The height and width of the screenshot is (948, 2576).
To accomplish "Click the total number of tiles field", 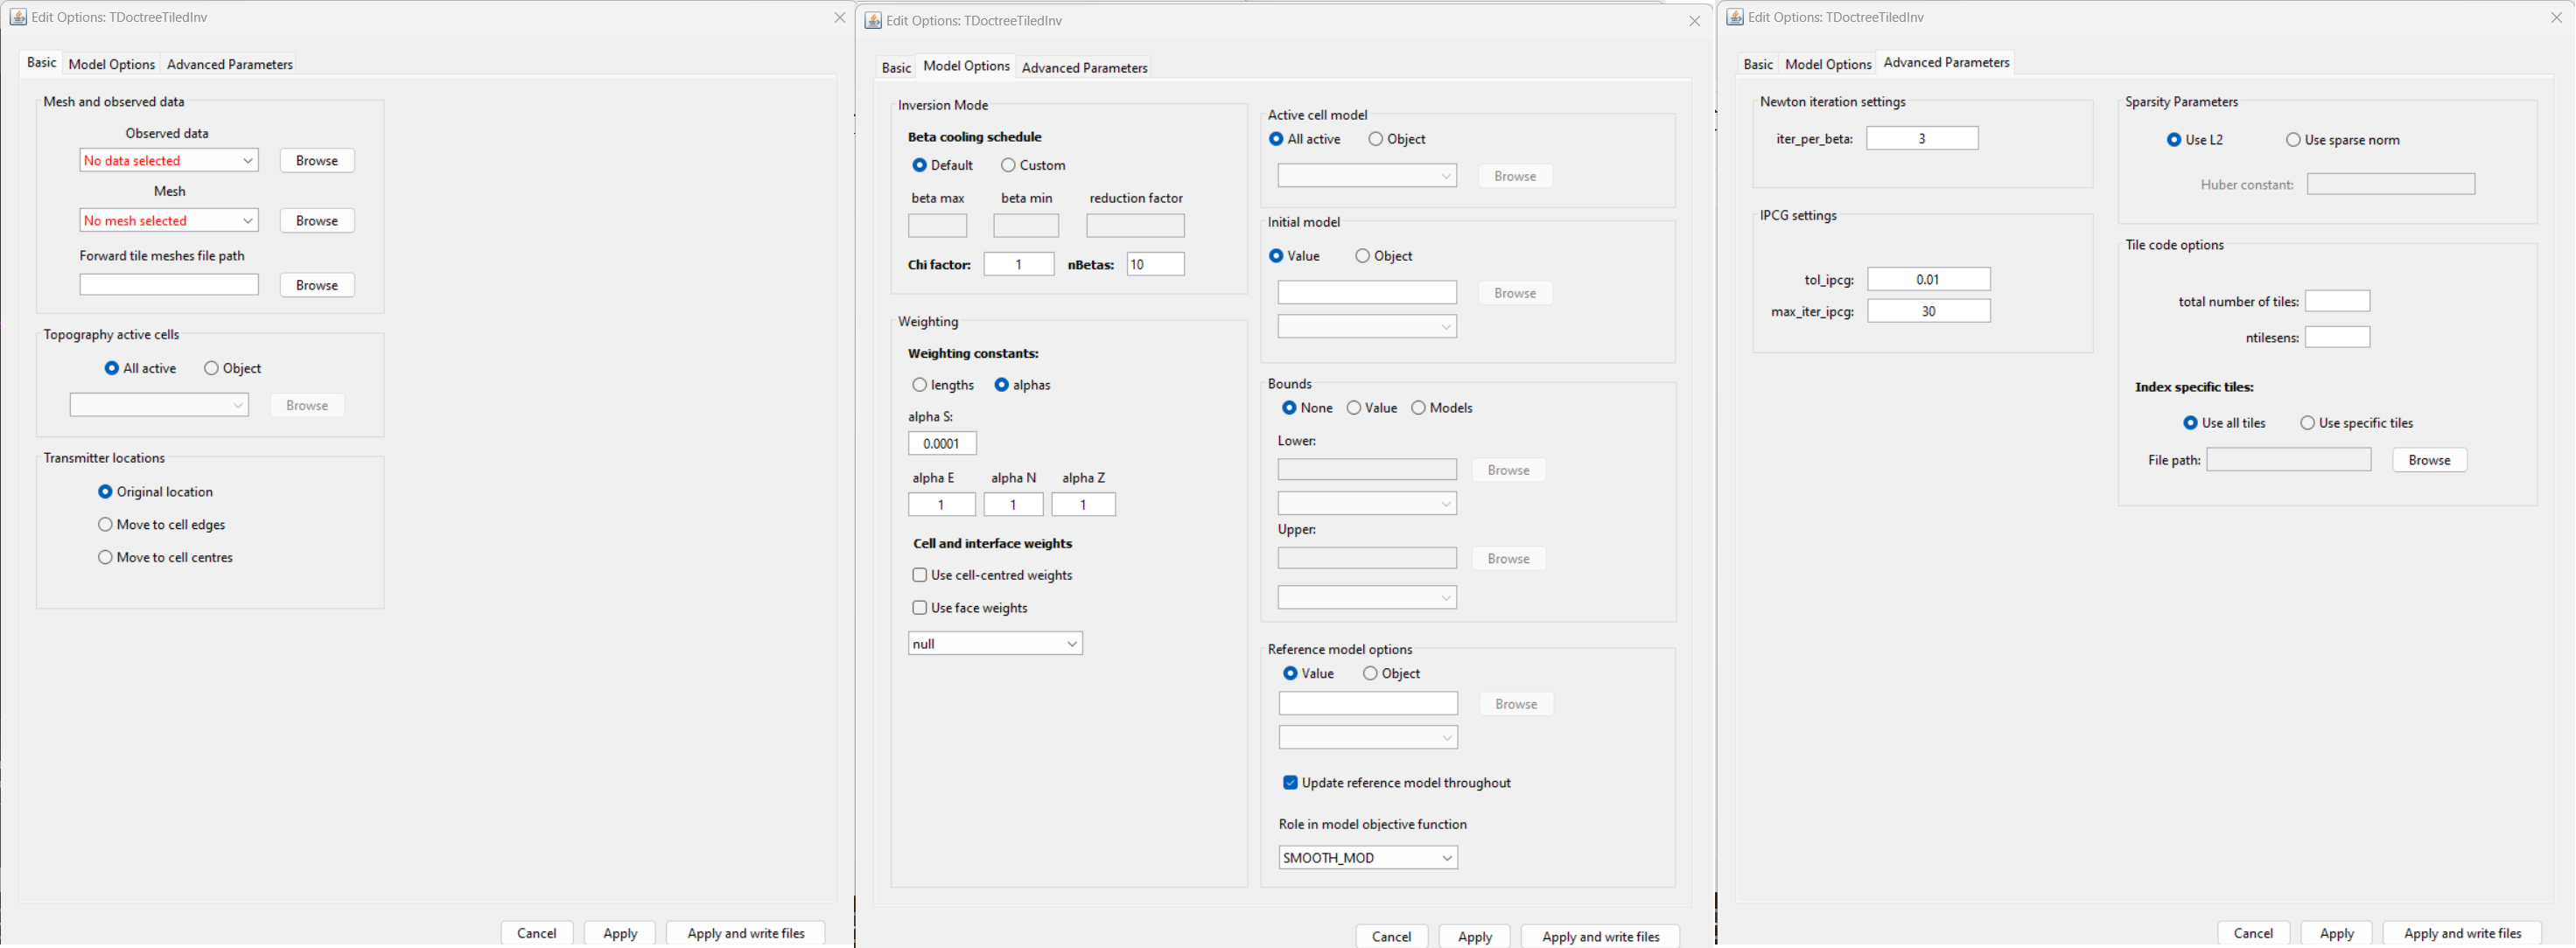I will tap(2337, 301).
